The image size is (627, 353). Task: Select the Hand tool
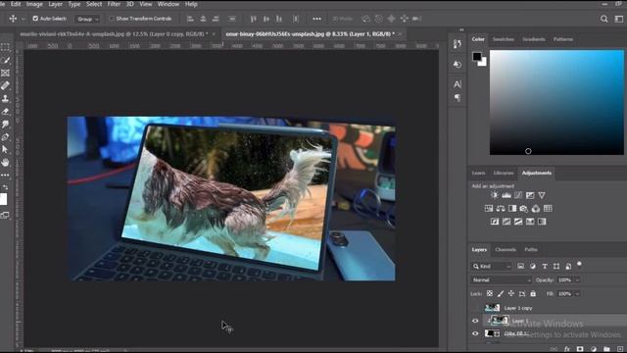(5, 163)
